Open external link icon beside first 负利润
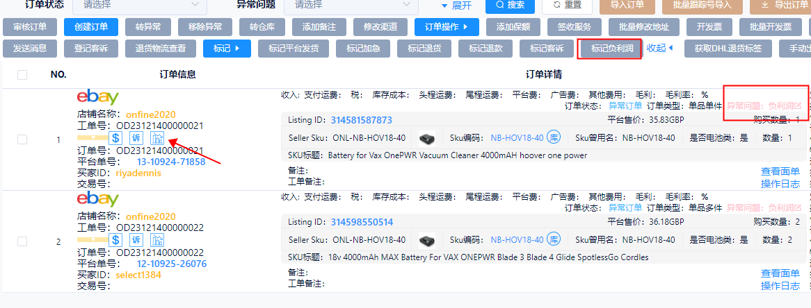 798,106
